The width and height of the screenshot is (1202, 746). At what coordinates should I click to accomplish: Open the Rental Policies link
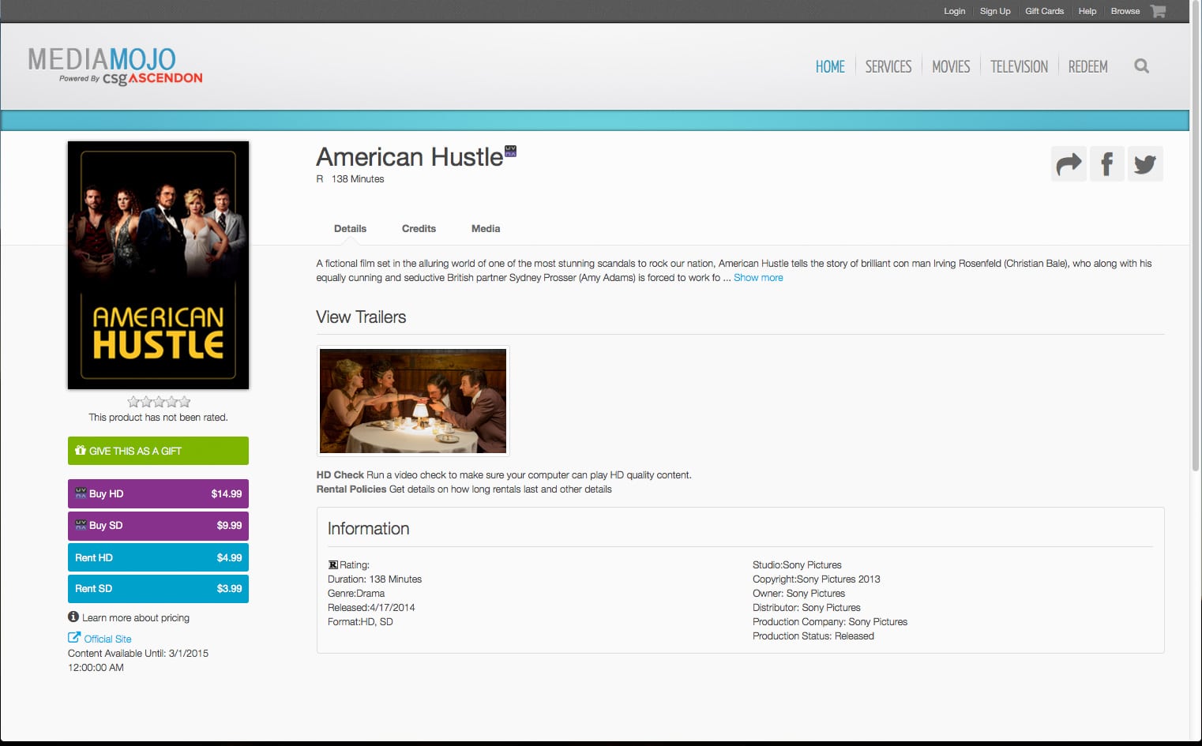tap(351, 489)
